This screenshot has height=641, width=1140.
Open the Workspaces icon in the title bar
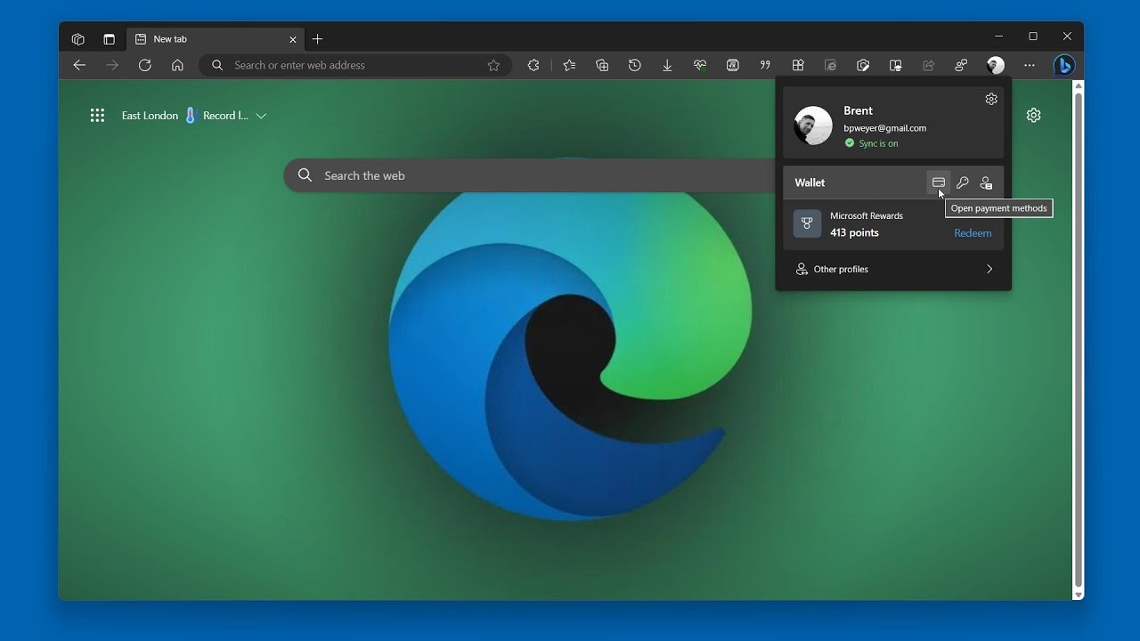click(x=78, y=39)
